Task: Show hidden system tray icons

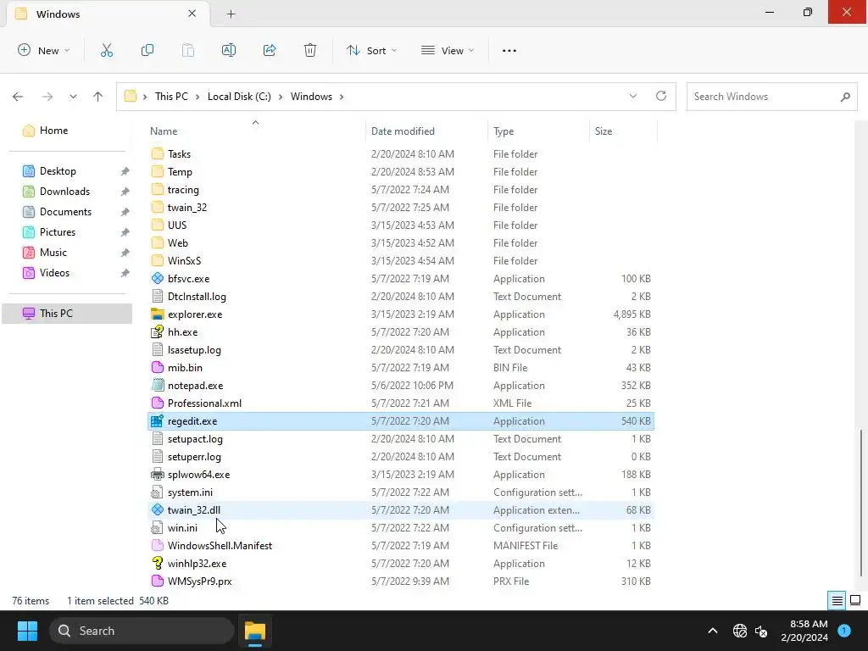Action: coord(713,631)
